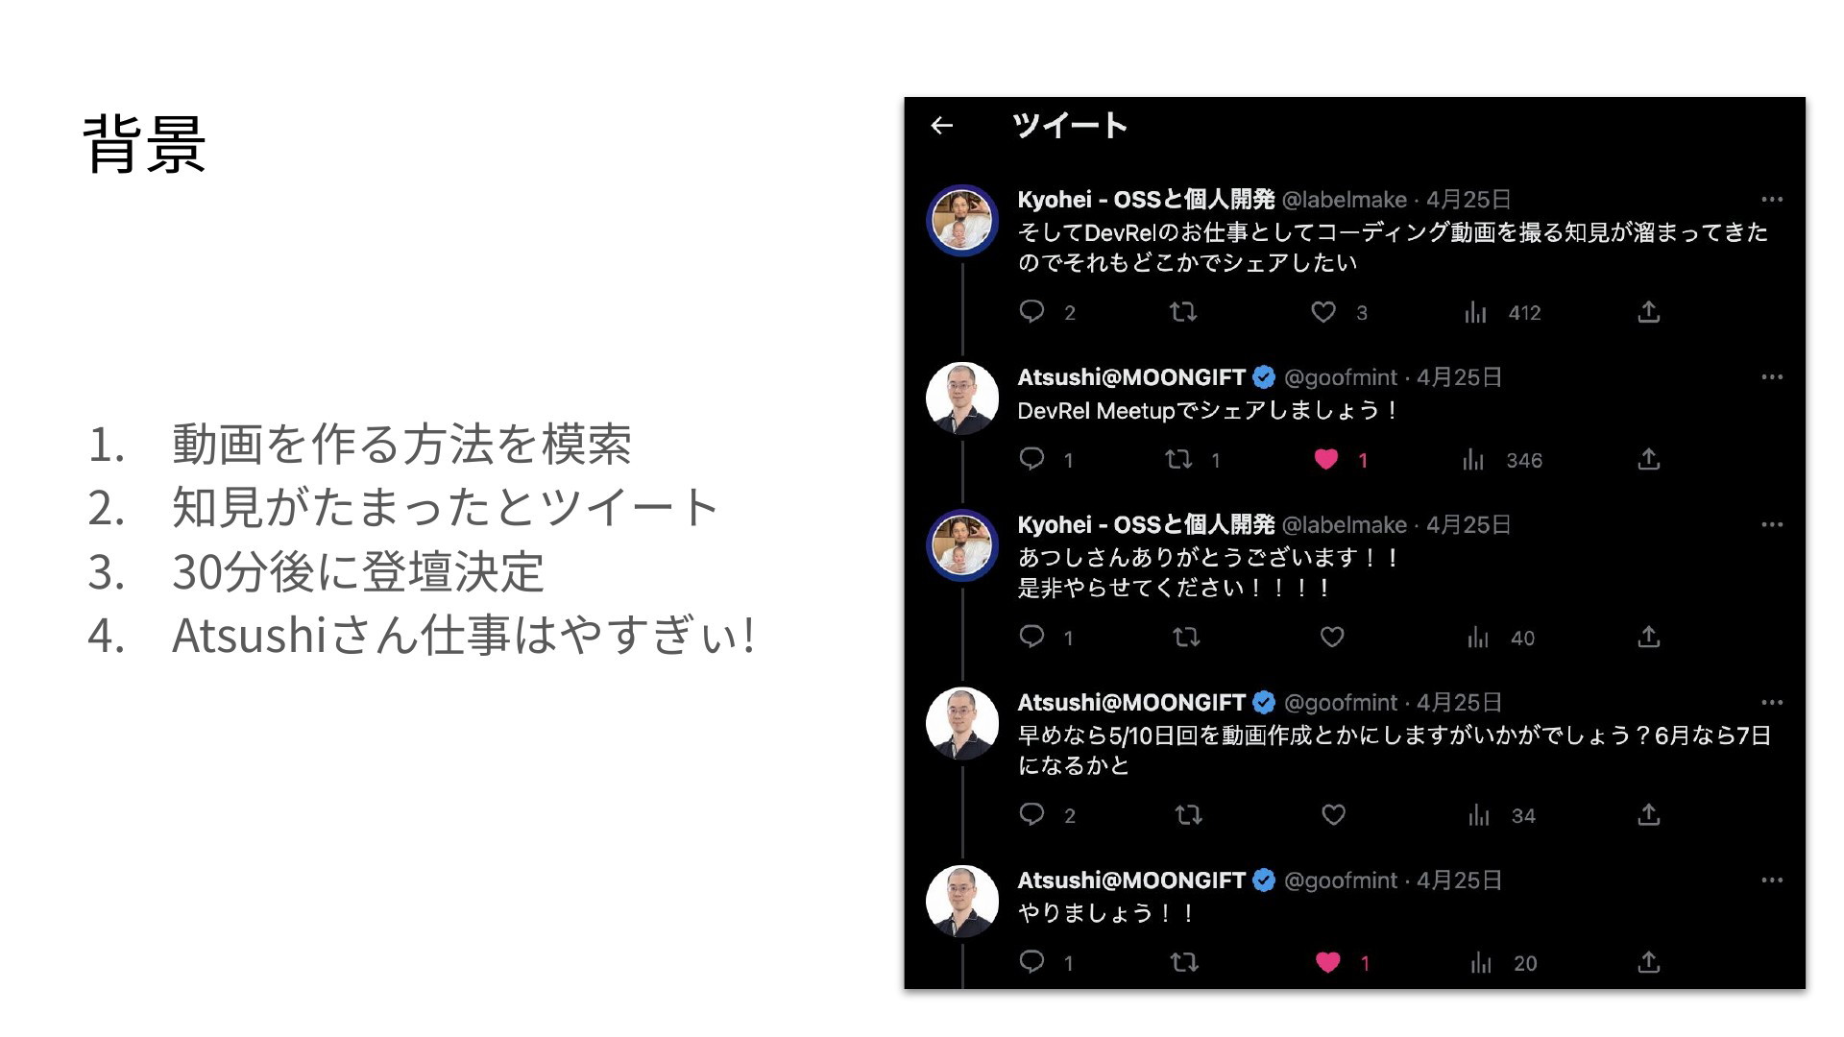The image size is (1844, 1037).
Task: Open more options on DevRel Meetup tweet
Action: 1772,377
